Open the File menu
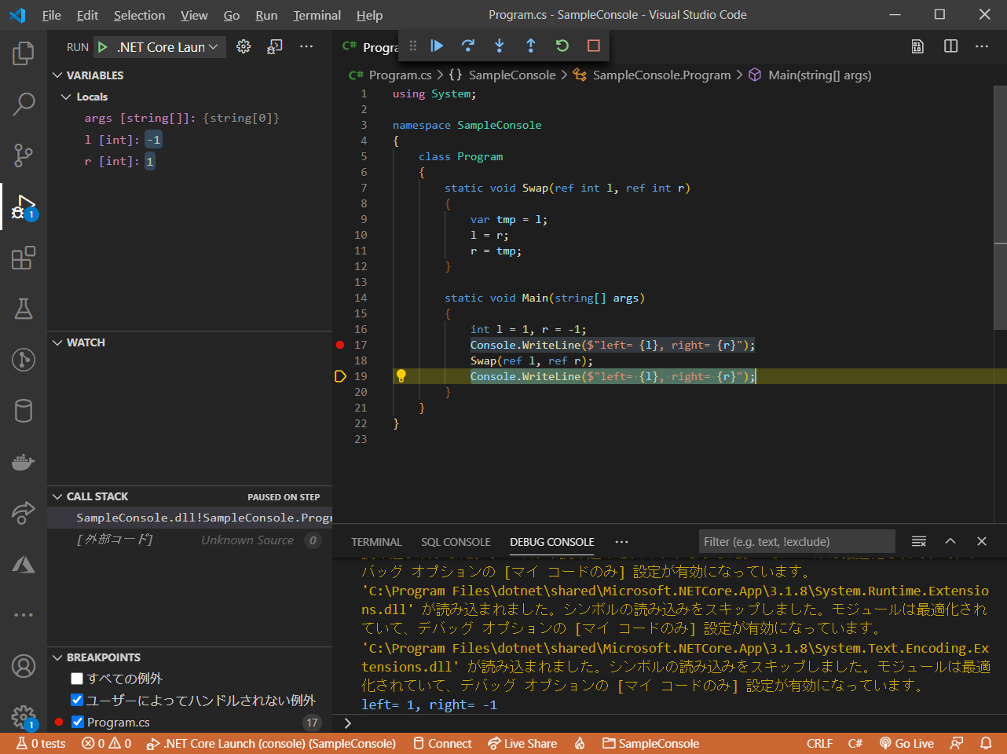This screenshot has width=1007, height=754. [52, 15]
